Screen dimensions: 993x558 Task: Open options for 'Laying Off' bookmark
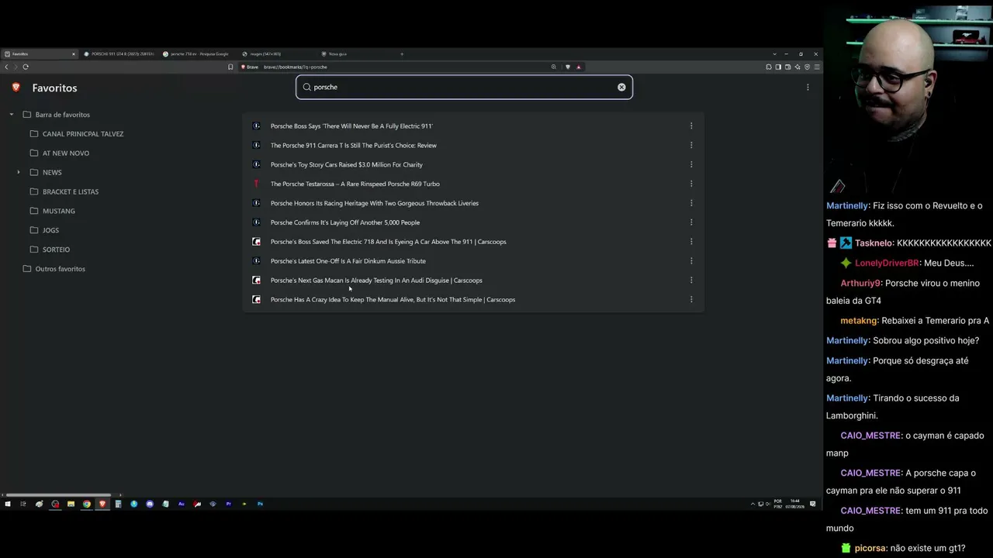click(691, 222)
